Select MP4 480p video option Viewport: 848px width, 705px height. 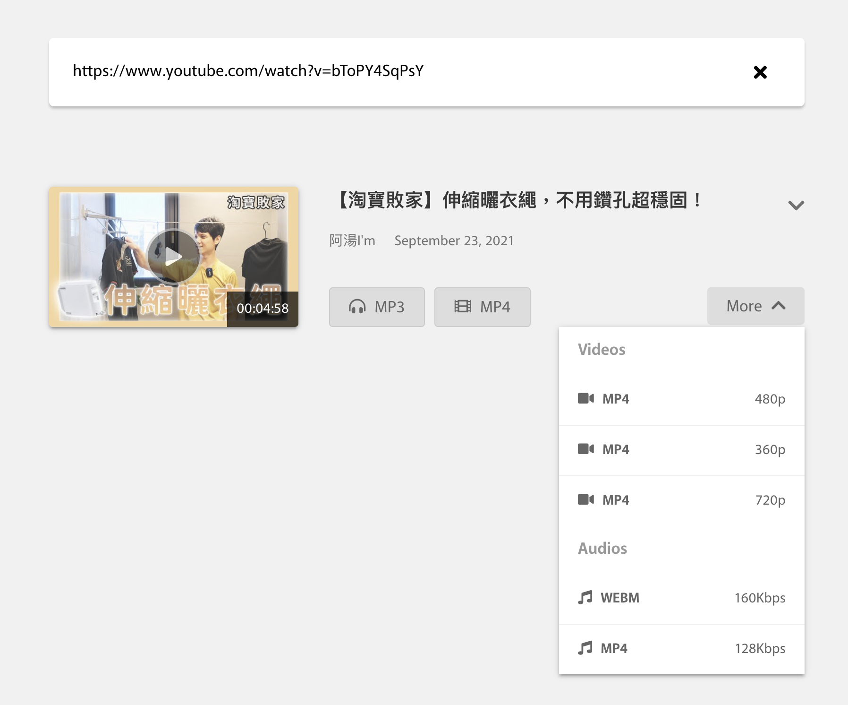[x=681, y=399]
